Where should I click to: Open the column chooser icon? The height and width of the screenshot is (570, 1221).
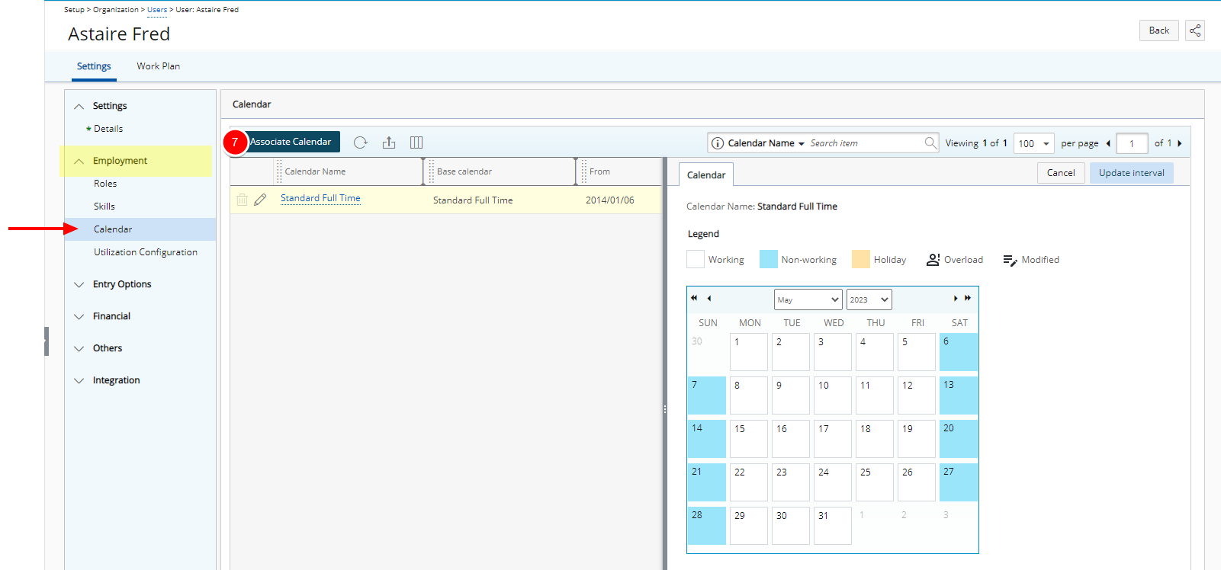(x=416, y=142)
